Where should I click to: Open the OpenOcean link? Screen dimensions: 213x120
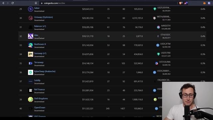point(40,107)
